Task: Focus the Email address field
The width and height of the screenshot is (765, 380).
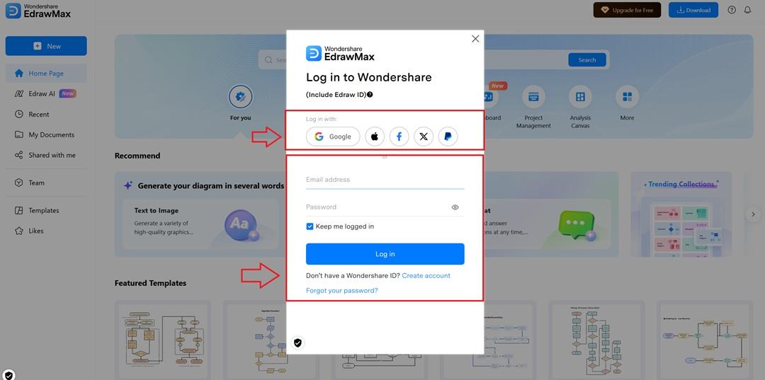Action: (x=385, y=180)
